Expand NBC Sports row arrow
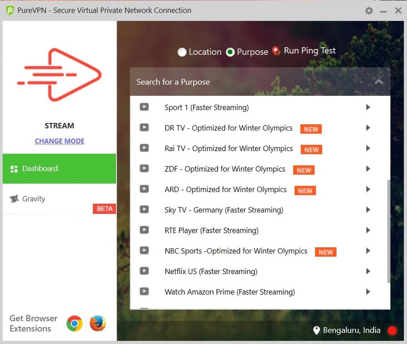The width and height of the screenshot is (407, 344). 368,251
